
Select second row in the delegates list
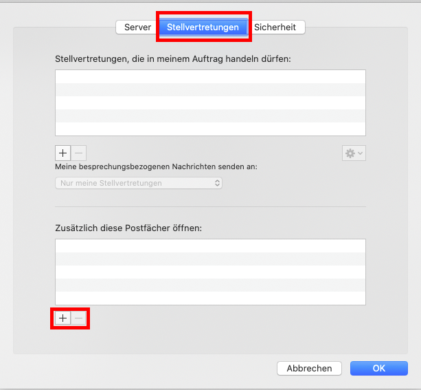210,90
